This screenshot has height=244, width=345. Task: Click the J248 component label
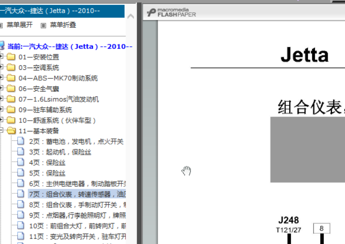(288, 220)
